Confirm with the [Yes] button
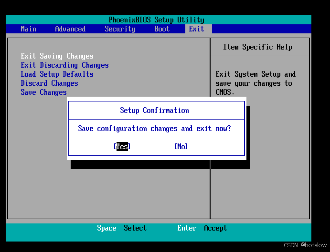This screenshot has width=330, height=252. [122, 146]
